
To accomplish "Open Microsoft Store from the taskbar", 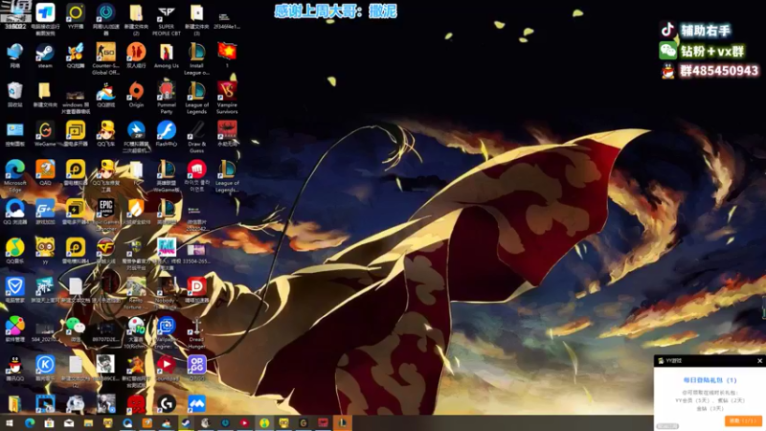I will point(50,423).
